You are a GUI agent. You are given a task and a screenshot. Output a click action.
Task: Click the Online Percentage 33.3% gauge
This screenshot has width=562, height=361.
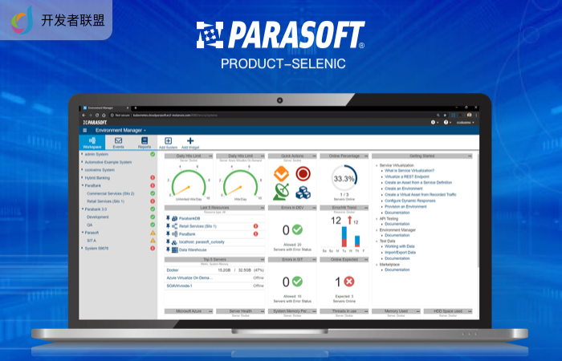tap(344, 179)
